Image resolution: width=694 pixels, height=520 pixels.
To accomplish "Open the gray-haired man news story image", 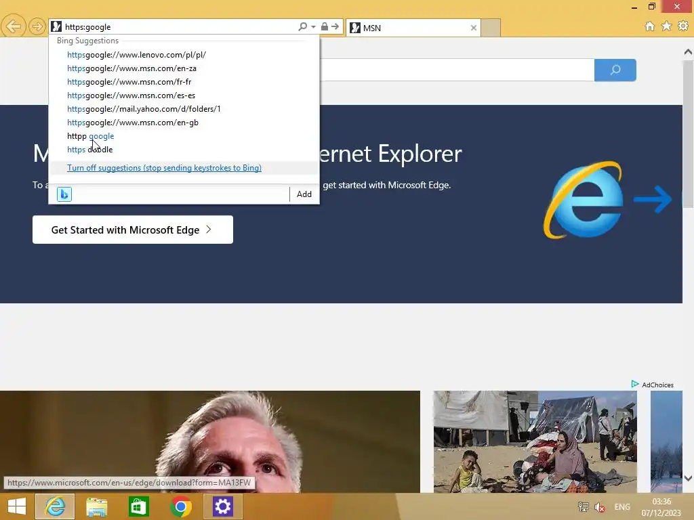I will click(x=210, y=441).
